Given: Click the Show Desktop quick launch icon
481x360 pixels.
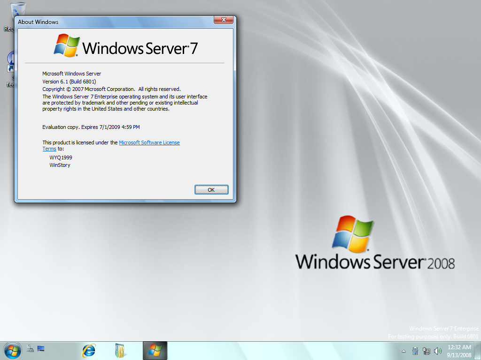Looking at the screenshot, I should [x=41, y=348].
